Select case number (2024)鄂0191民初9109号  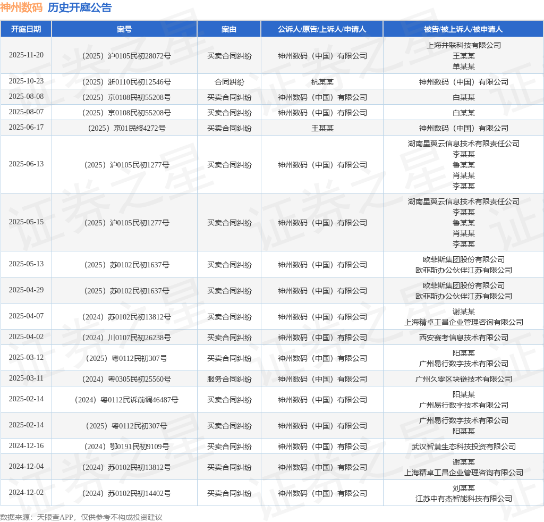click(x=126, y=447)
